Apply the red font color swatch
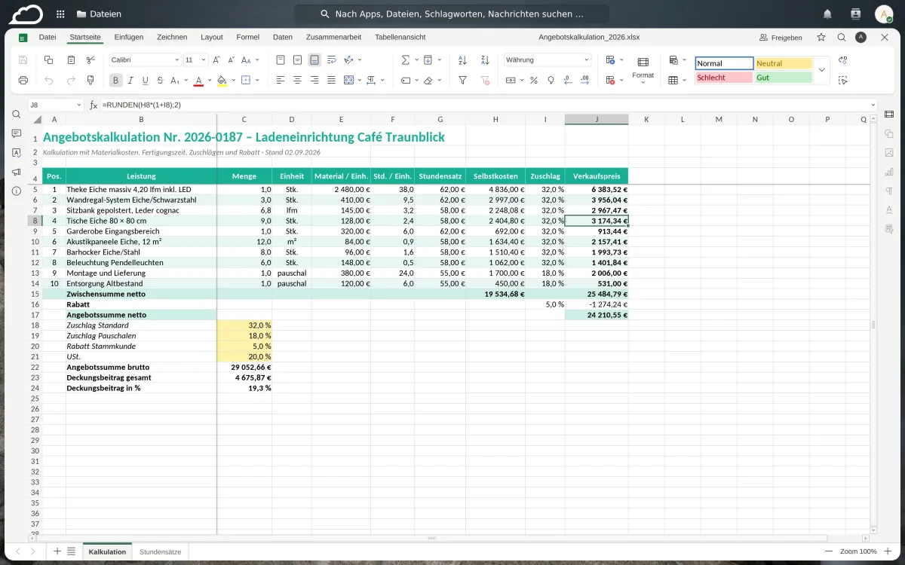Viewport: 905px width, 565px height. [x=199, y=80]
